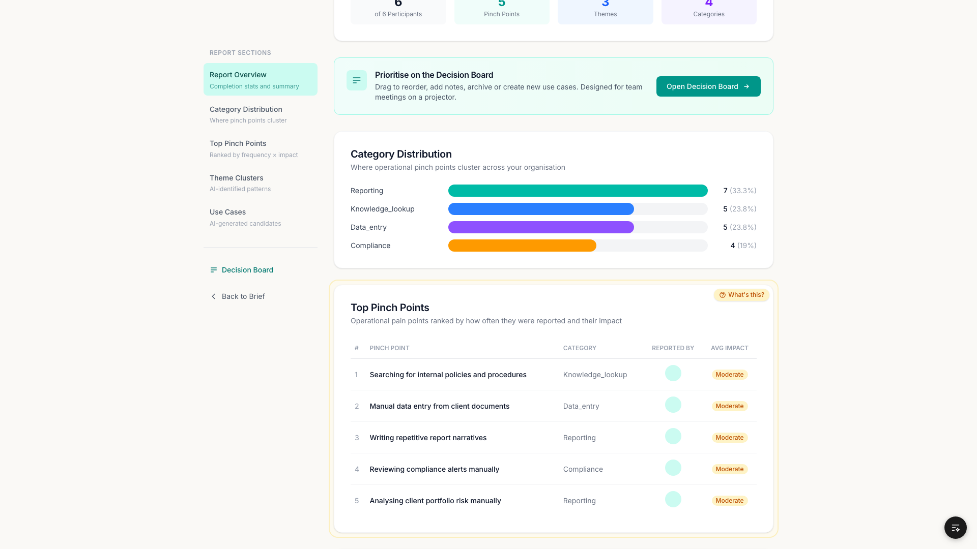This screenshot has width=977, height=549.
Task: Click the floating checklist button at bottom right
Action: pyautogui.click(x=956, y=528)
